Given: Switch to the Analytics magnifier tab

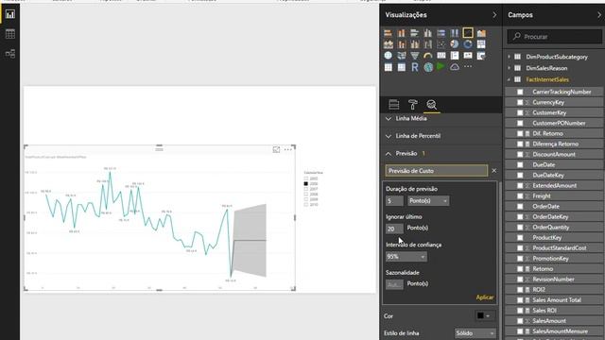Looking at the screenshot, I should [x=431, y=105].
